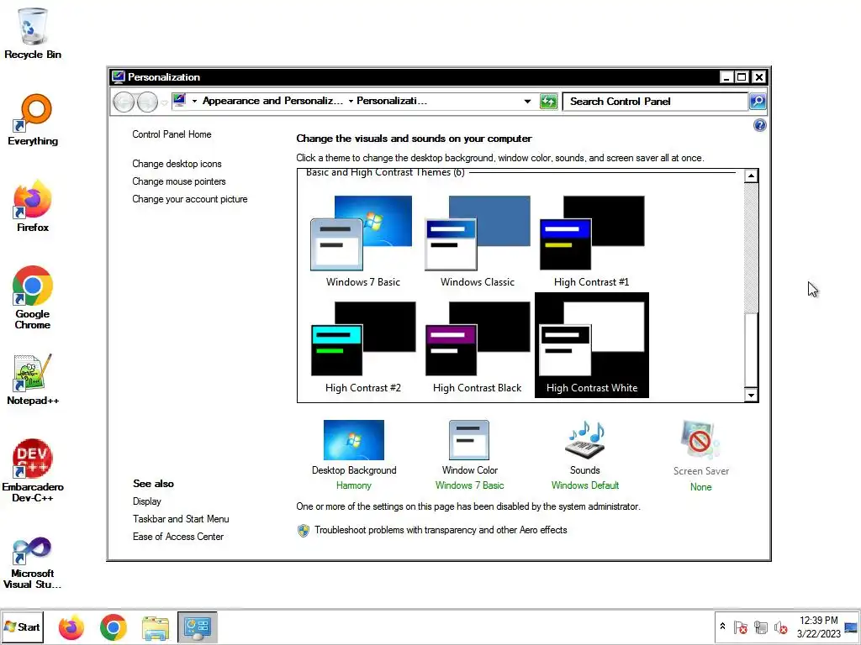Open the Change desktop icons link
The image size is (861, 645).
pos(177,164)
